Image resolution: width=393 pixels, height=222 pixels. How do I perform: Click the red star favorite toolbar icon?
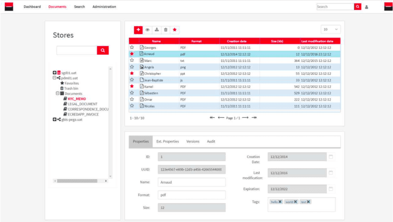(174, 30)
